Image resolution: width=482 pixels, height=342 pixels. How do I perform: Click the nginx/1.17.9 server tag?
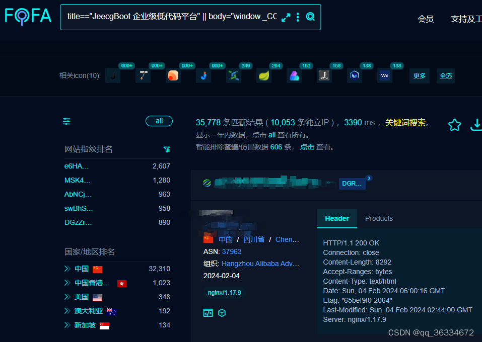pyautogui.click(x=225, y=293)
